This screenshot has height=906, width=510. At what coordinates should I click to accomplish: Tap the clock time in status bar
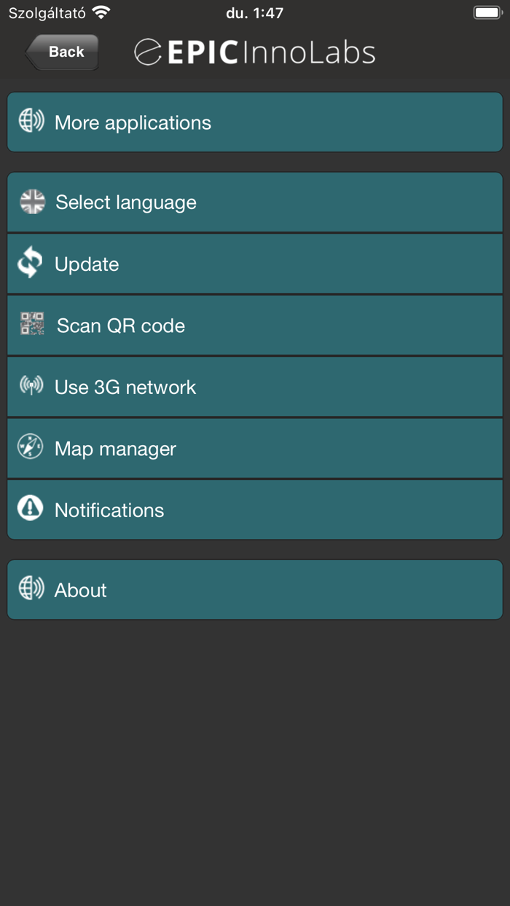click(255, 13)
